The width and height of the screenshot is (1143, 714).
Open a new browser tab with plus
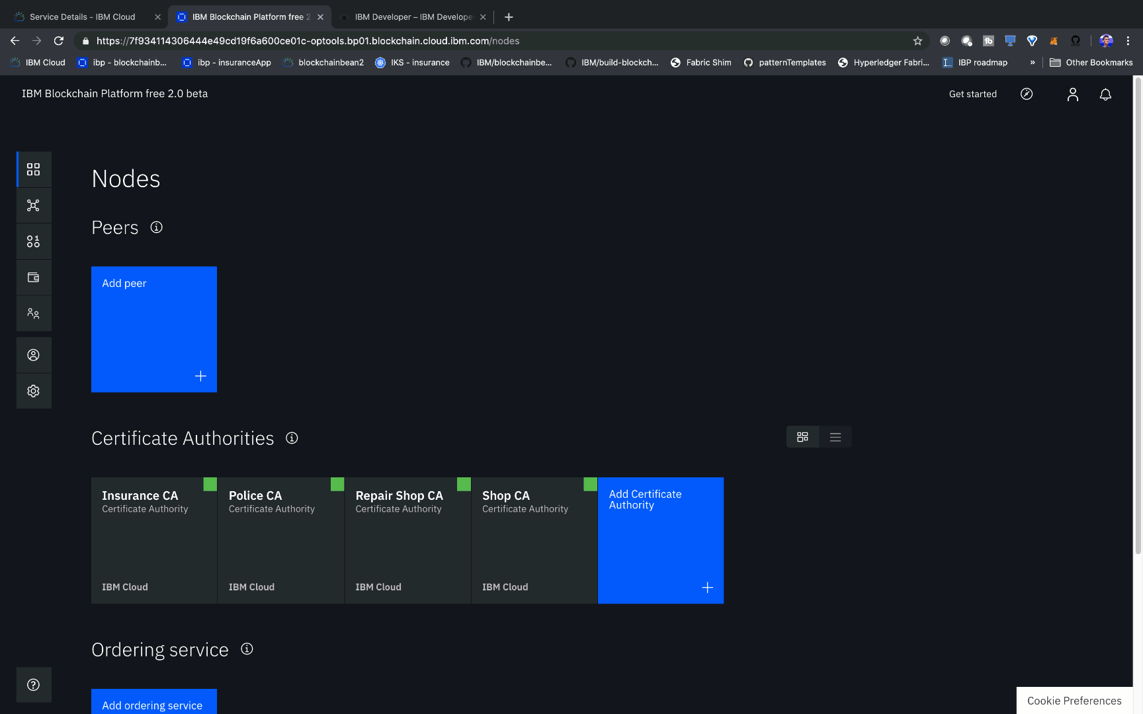tap(509, 17)
